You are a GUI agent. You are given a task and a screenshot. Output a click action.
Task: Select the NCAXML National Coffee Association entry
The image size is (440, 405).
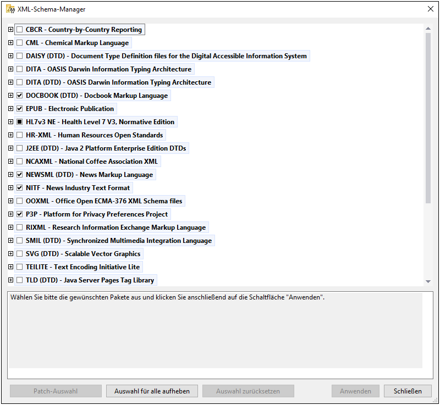91,162
